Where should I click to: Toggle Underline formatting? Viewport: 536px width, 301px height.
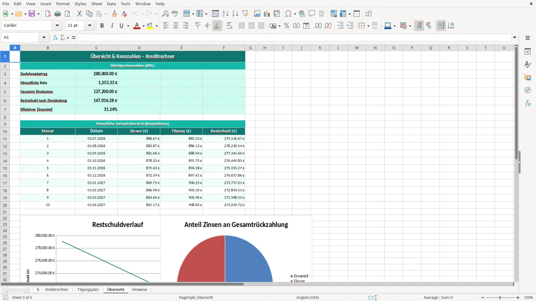(121, 26)
